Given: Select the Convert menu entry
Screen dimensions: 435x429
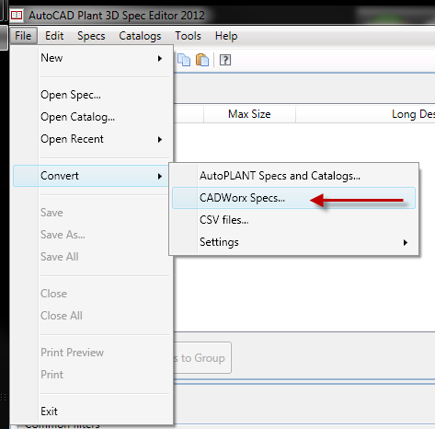Looking at the screenshot, I should pyautogui.click(x=92, y=176).
